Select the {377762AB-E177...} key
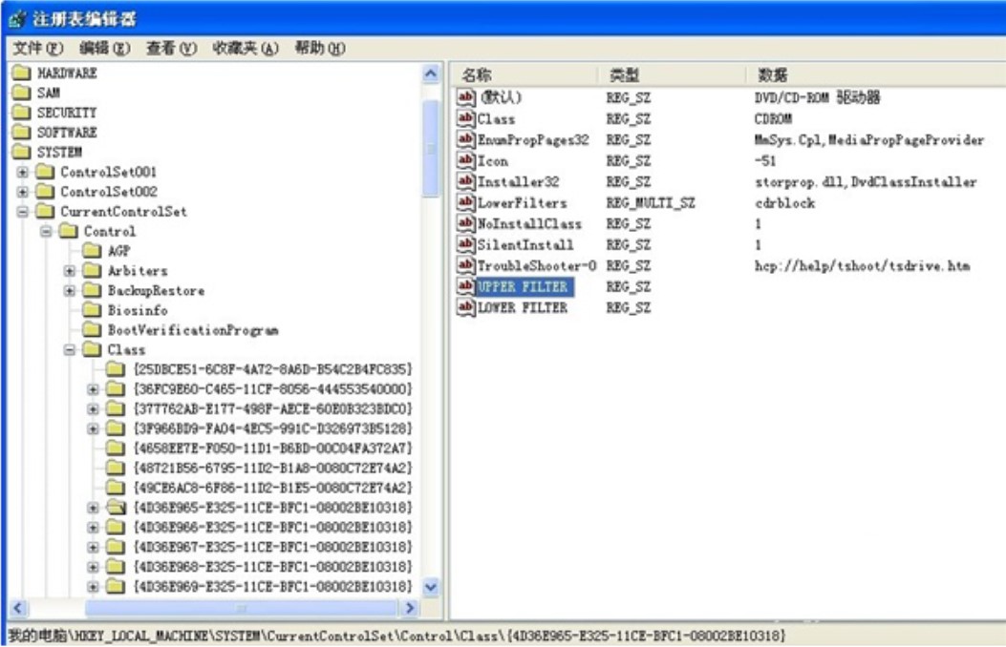 (x=272, y=408)
